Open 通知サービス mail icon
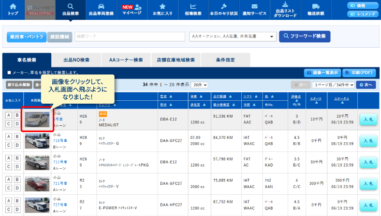 tap(254, 7)
